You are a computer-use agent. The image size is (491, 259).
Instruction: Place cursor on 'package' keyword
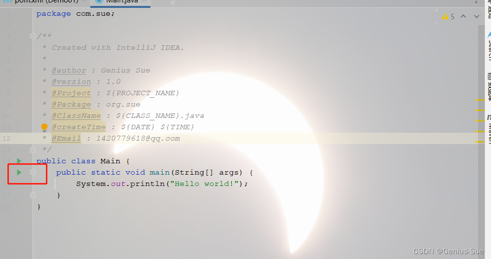[54, 14]
